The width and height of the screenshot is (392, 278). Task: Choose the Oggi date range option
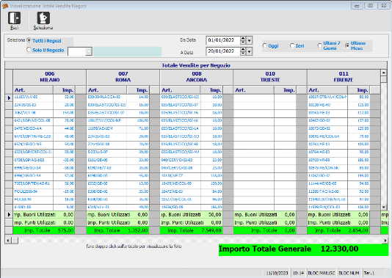pos(265,45)
